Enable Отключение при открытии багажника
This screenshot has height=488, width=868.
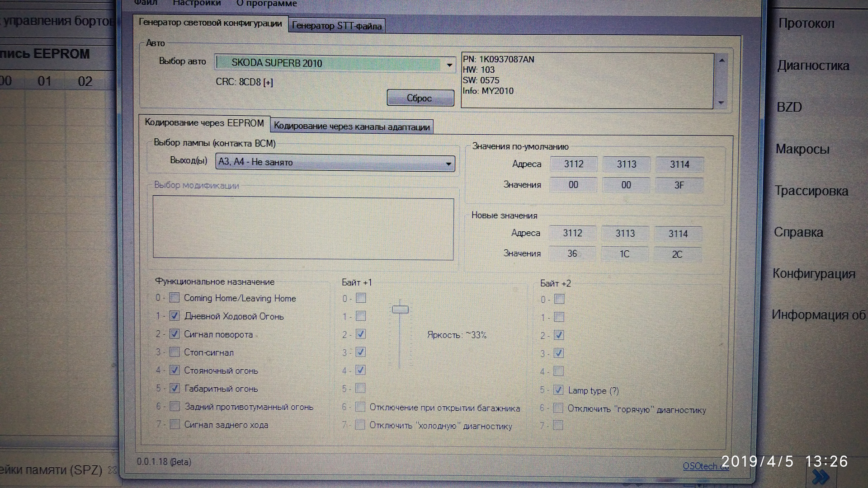click(x=360, y=407)
